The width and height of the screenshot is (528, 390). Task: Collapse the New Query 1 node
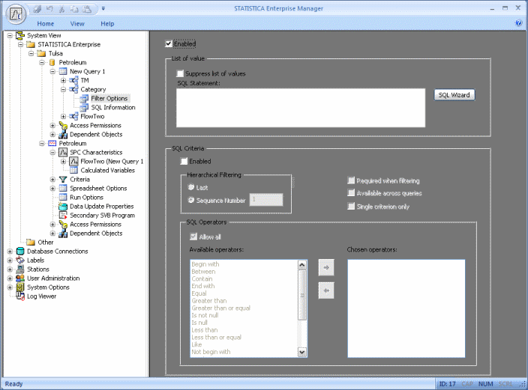53,71
